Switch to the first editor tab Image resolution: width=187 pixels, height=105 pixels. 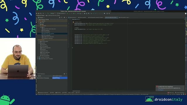(73, 17)
